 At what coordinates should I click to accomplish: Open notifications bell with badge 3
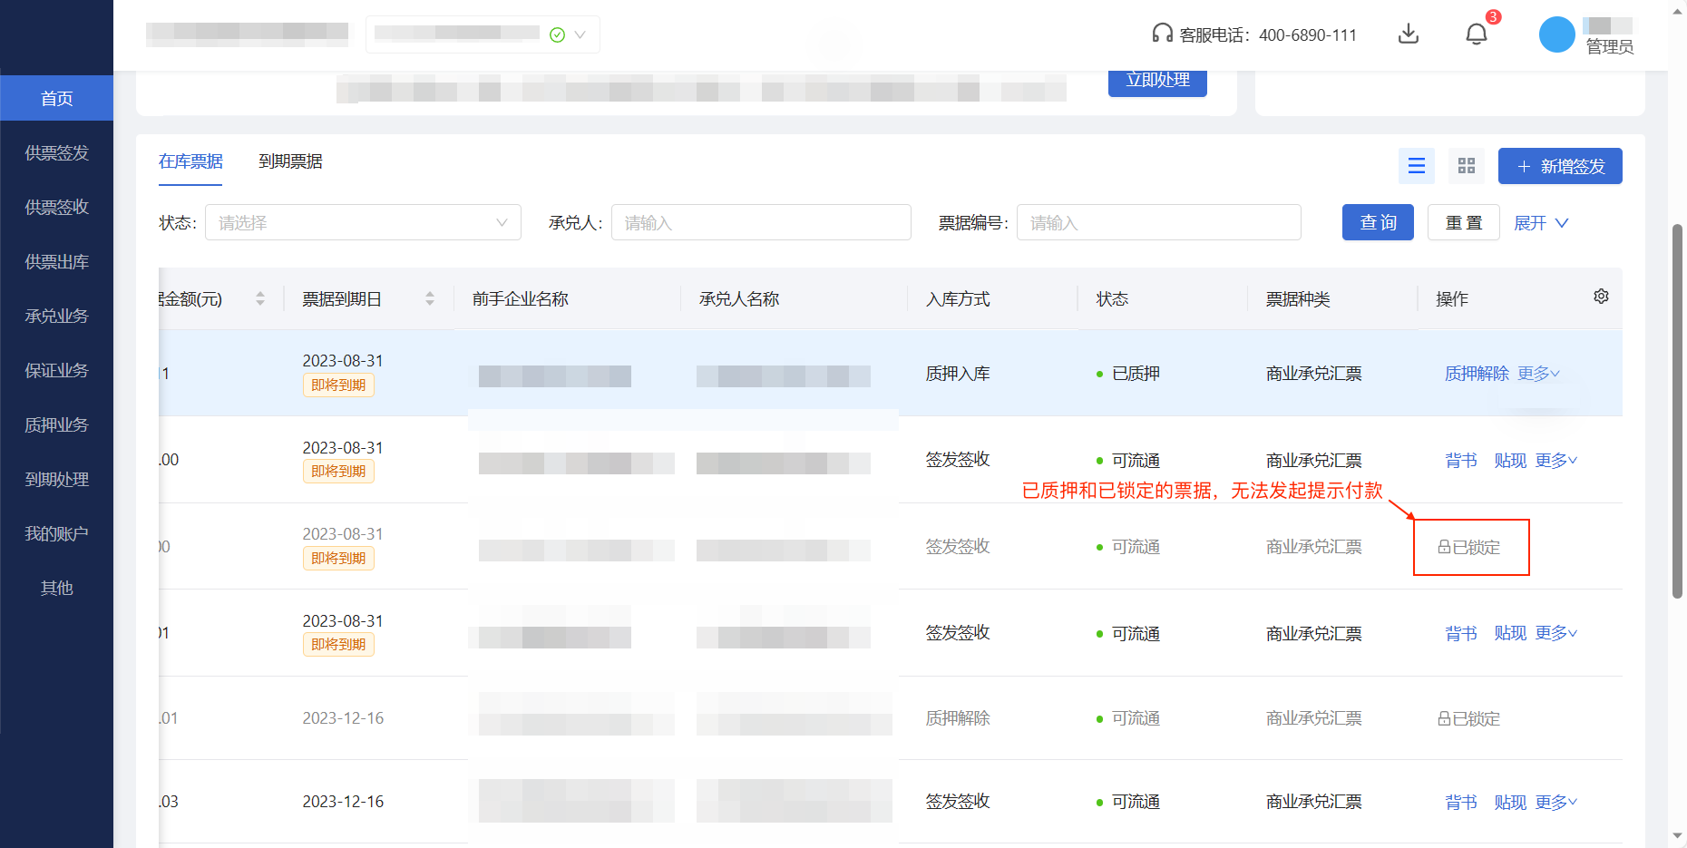click(x=1477, y=34)
